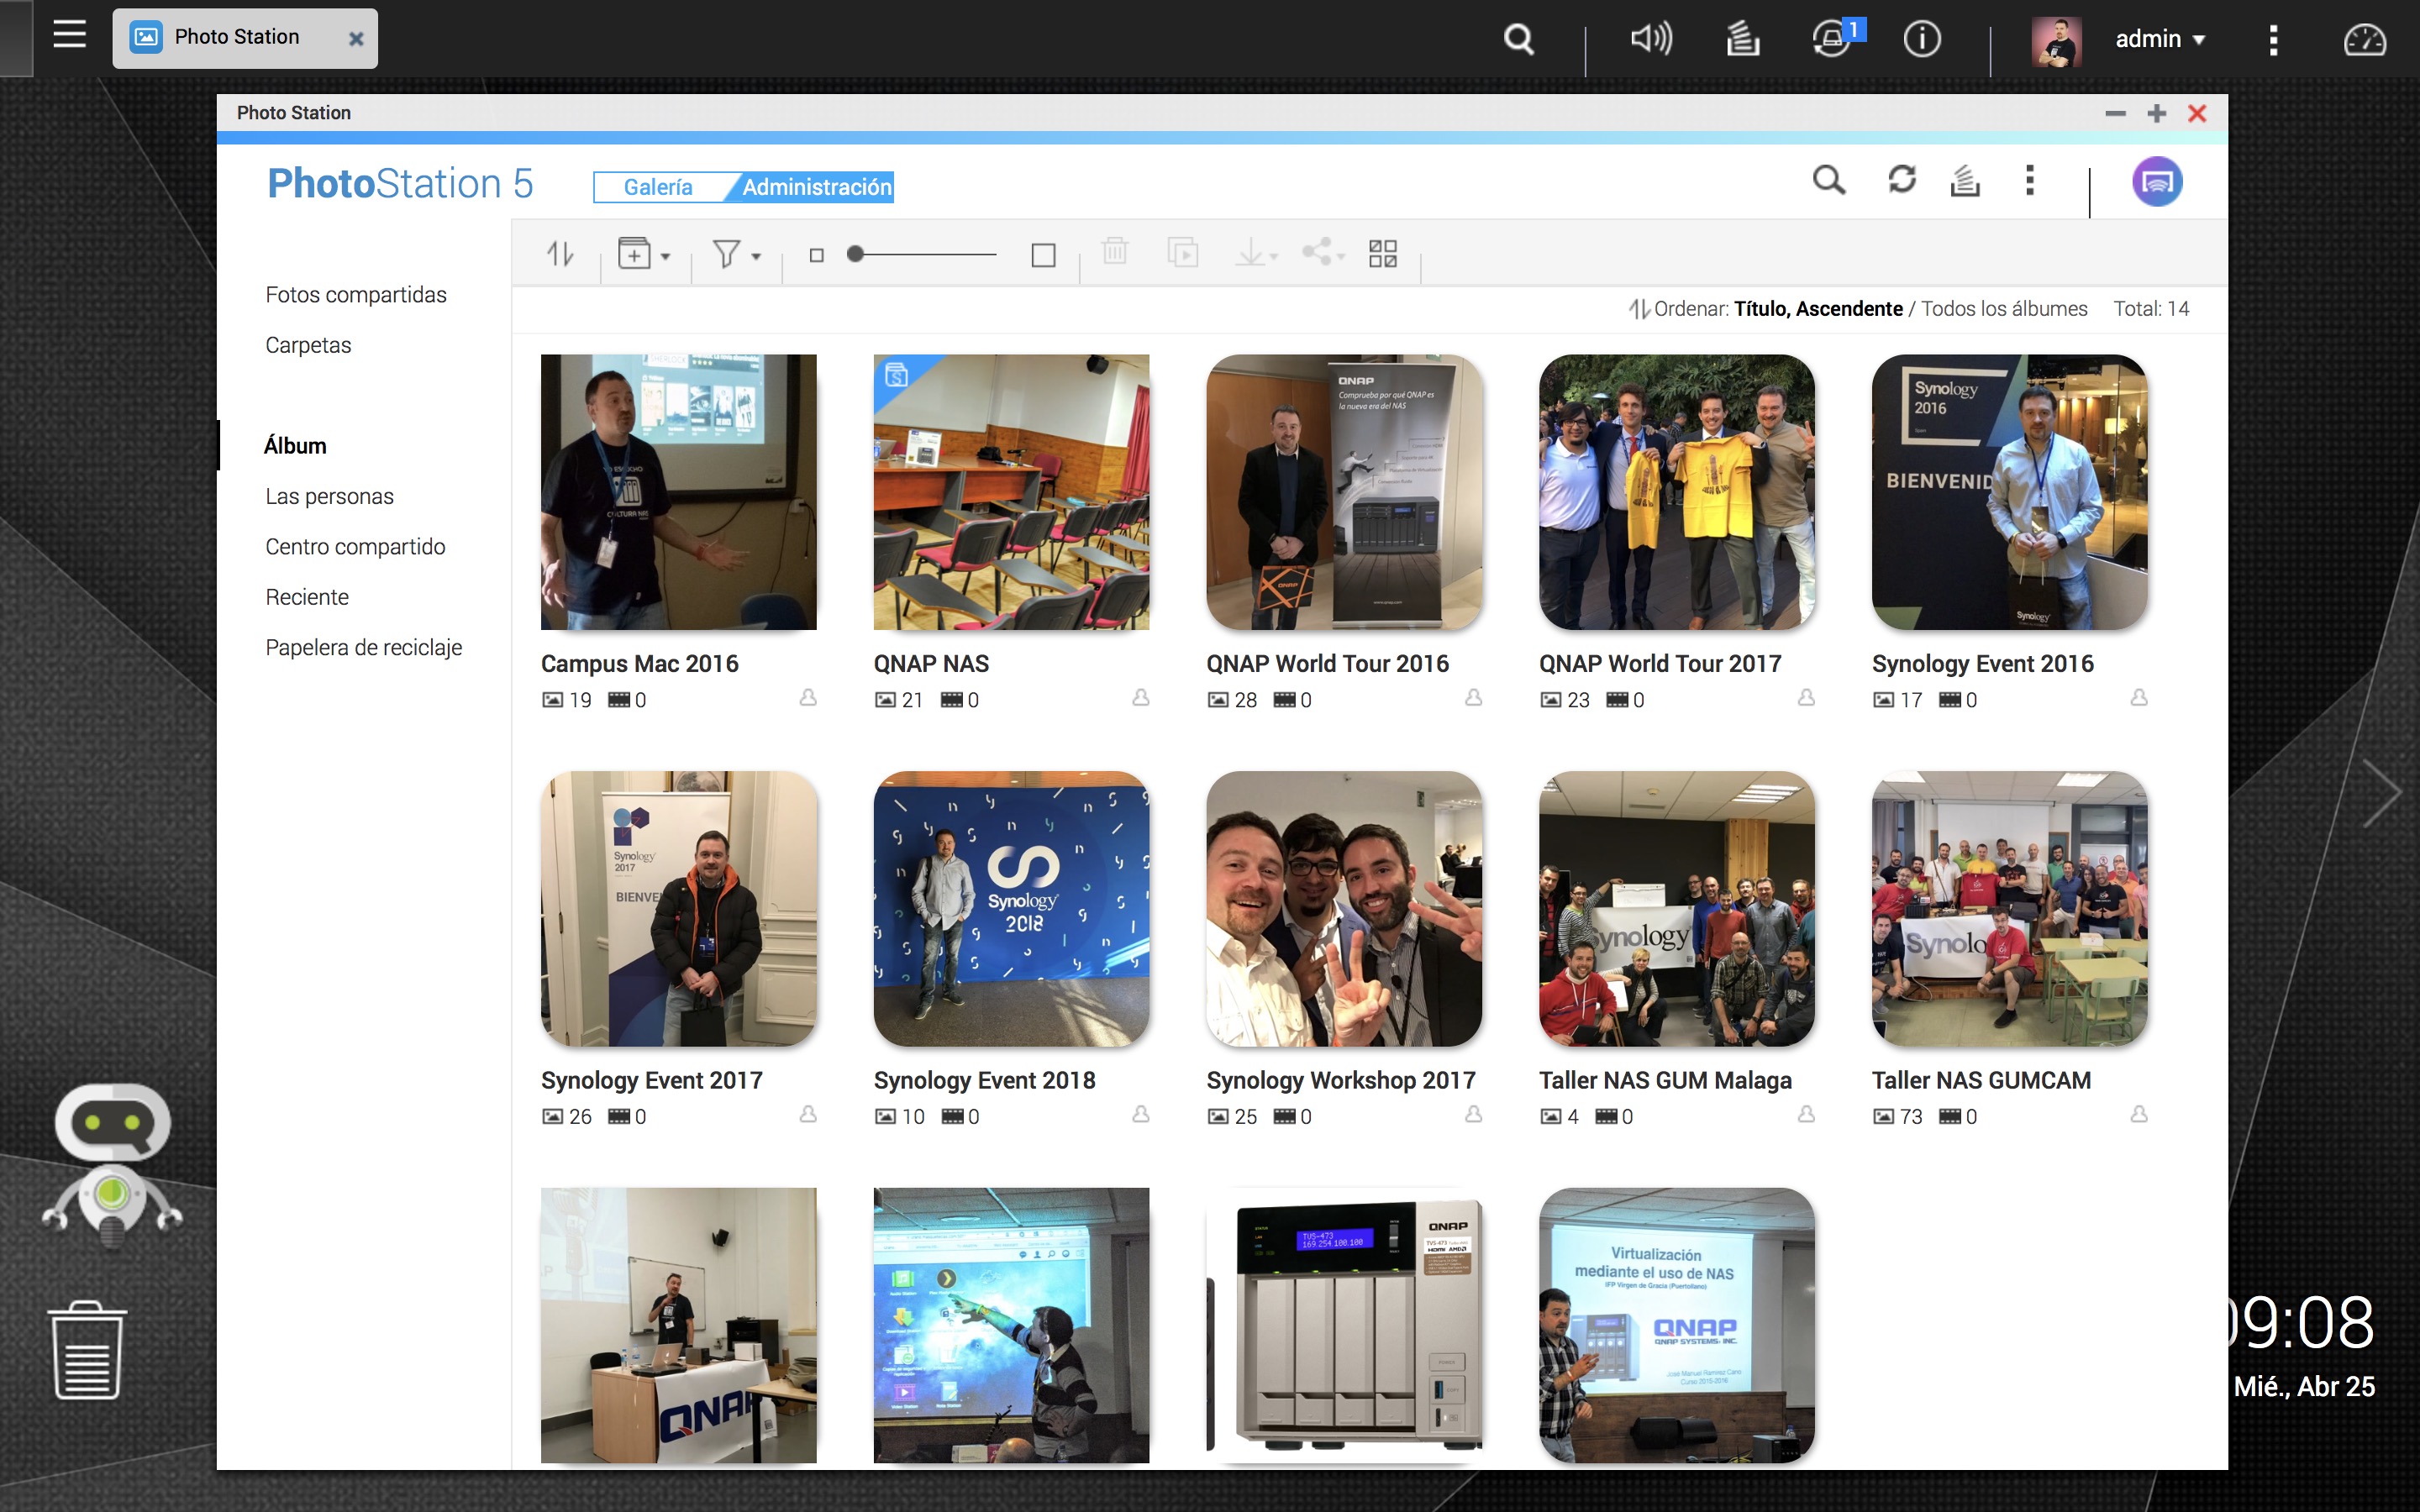Open the Synology Event 2018 album thumbnail
Image resolution: width=2420 pixels, height=1512 pixels.
[x=1011, y=908]
